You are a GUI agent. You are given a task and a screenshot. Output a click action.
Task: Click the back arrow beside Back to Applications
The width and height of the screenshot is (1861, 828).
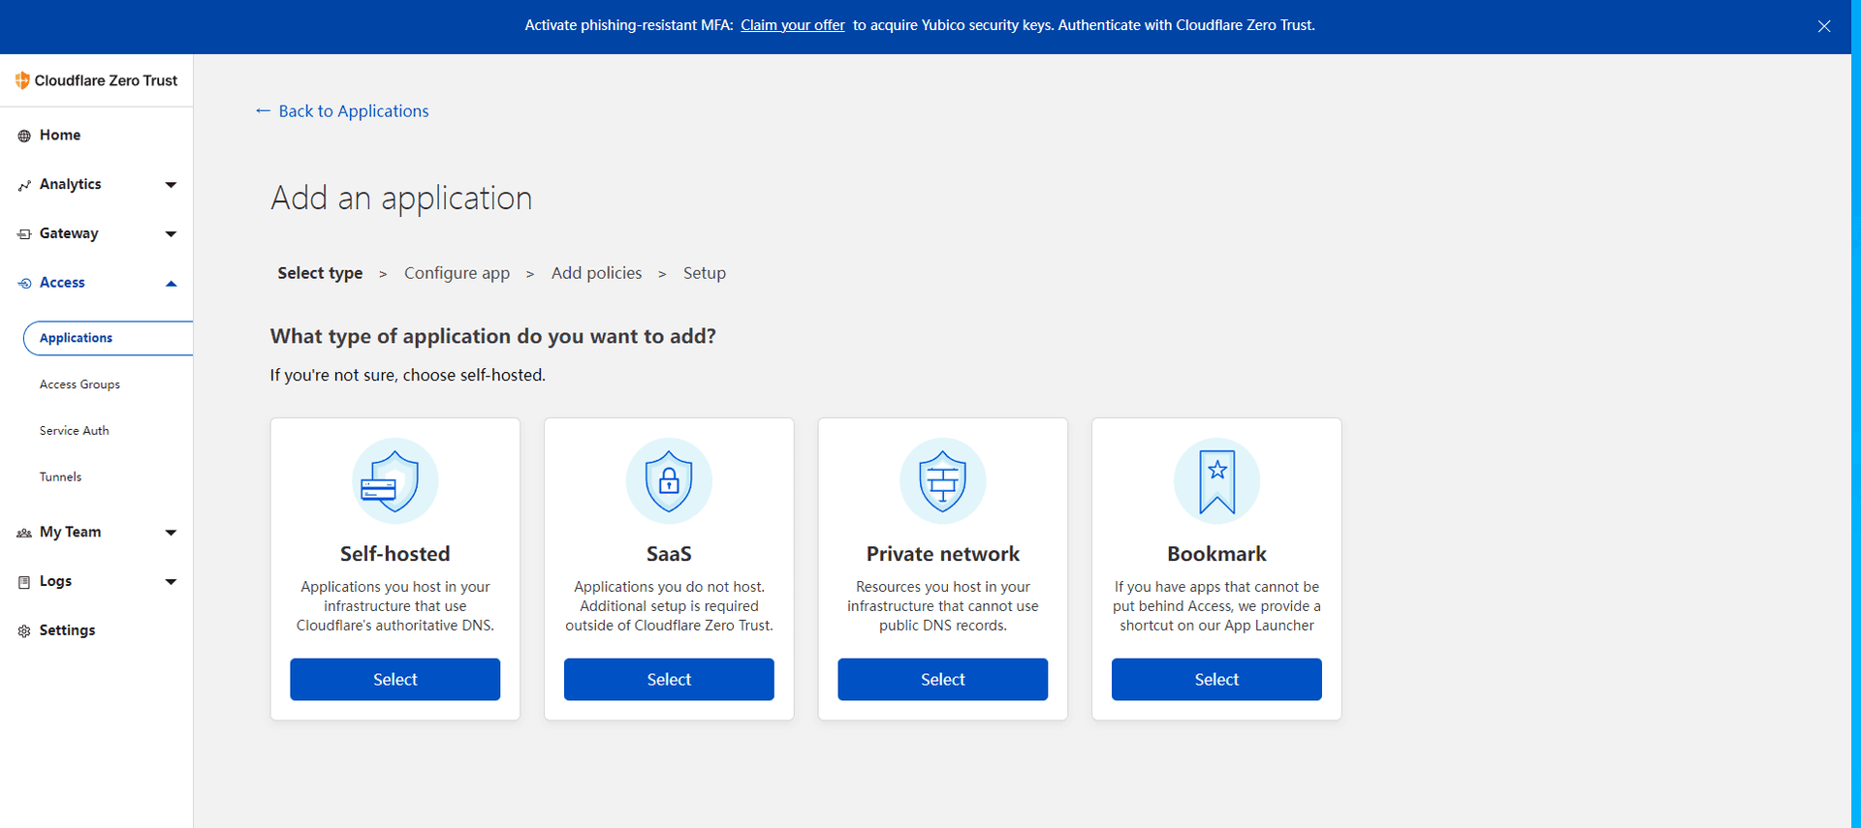(x=263, y=111)
